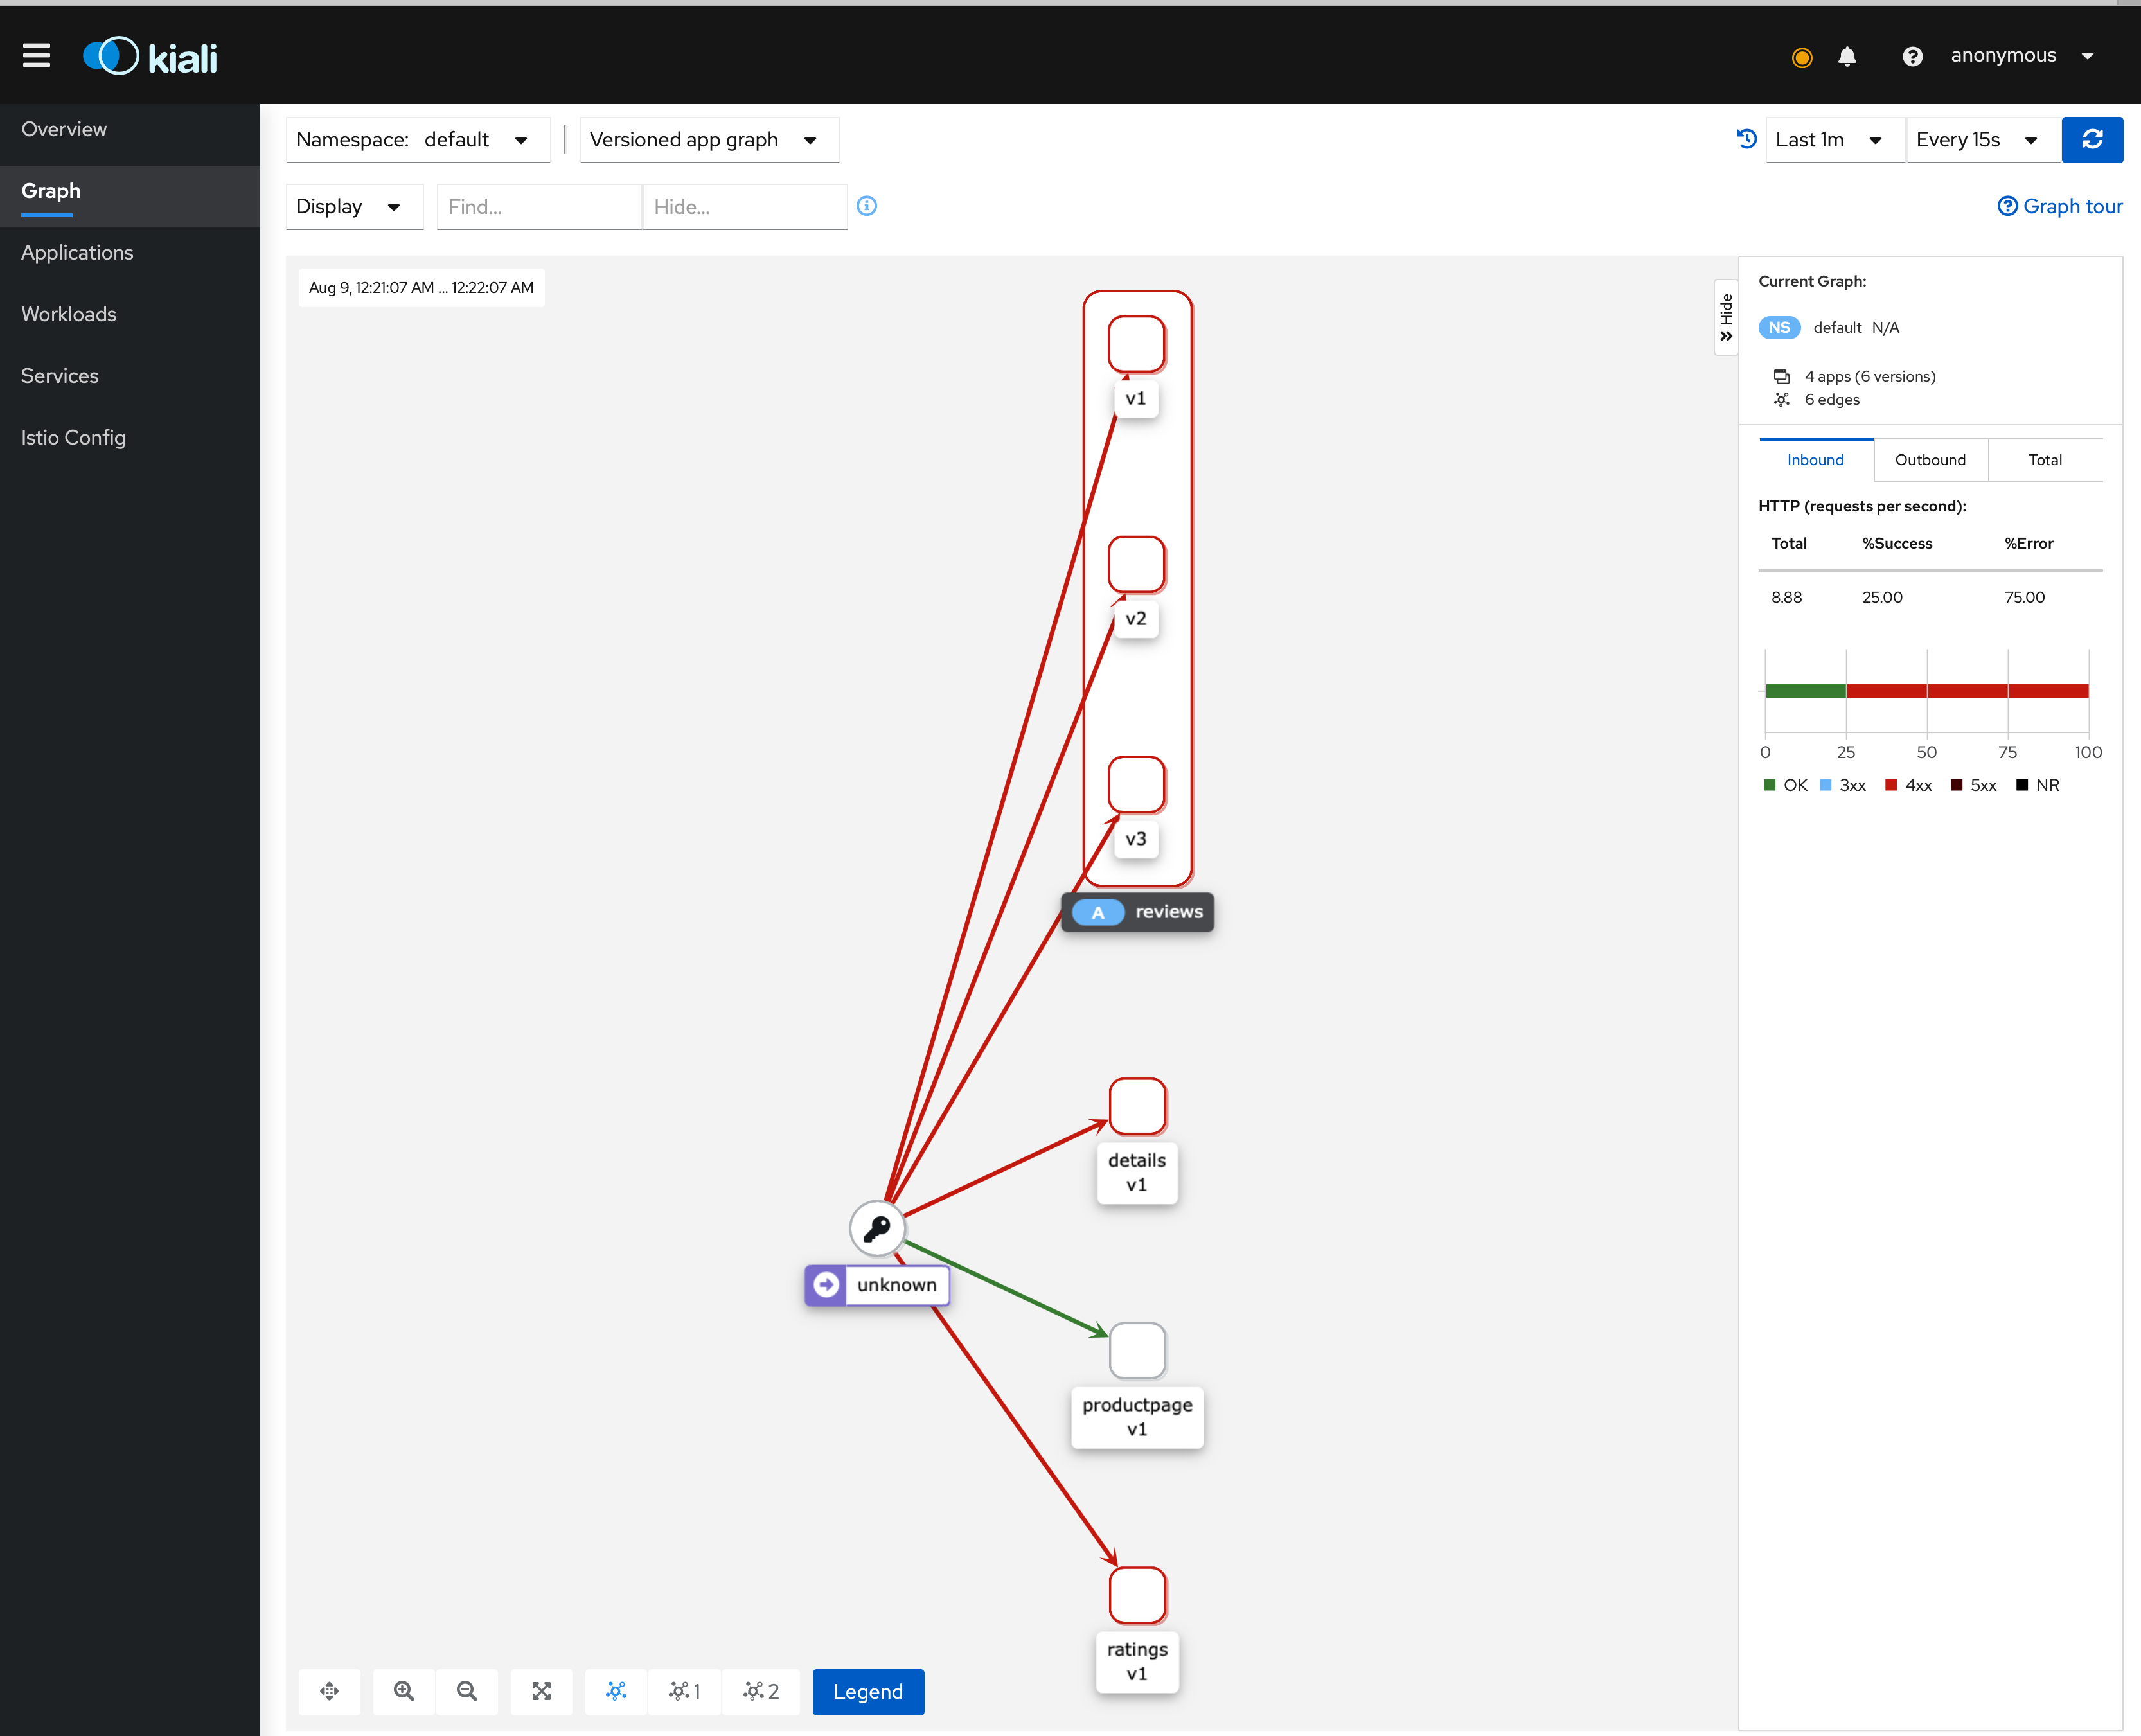
Task: Open Applications in sidebar
Action: pos(130,253)
